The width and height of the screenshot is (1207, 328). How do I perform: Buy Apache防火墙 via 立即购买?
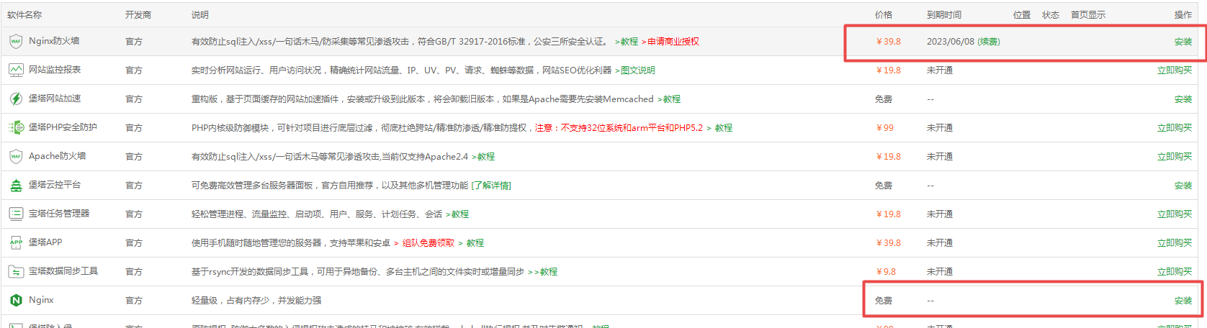pos(1175,157)
